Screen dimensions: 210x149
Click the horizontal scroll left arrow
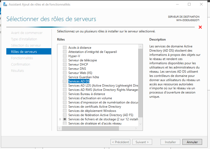(x=59, y=128)
